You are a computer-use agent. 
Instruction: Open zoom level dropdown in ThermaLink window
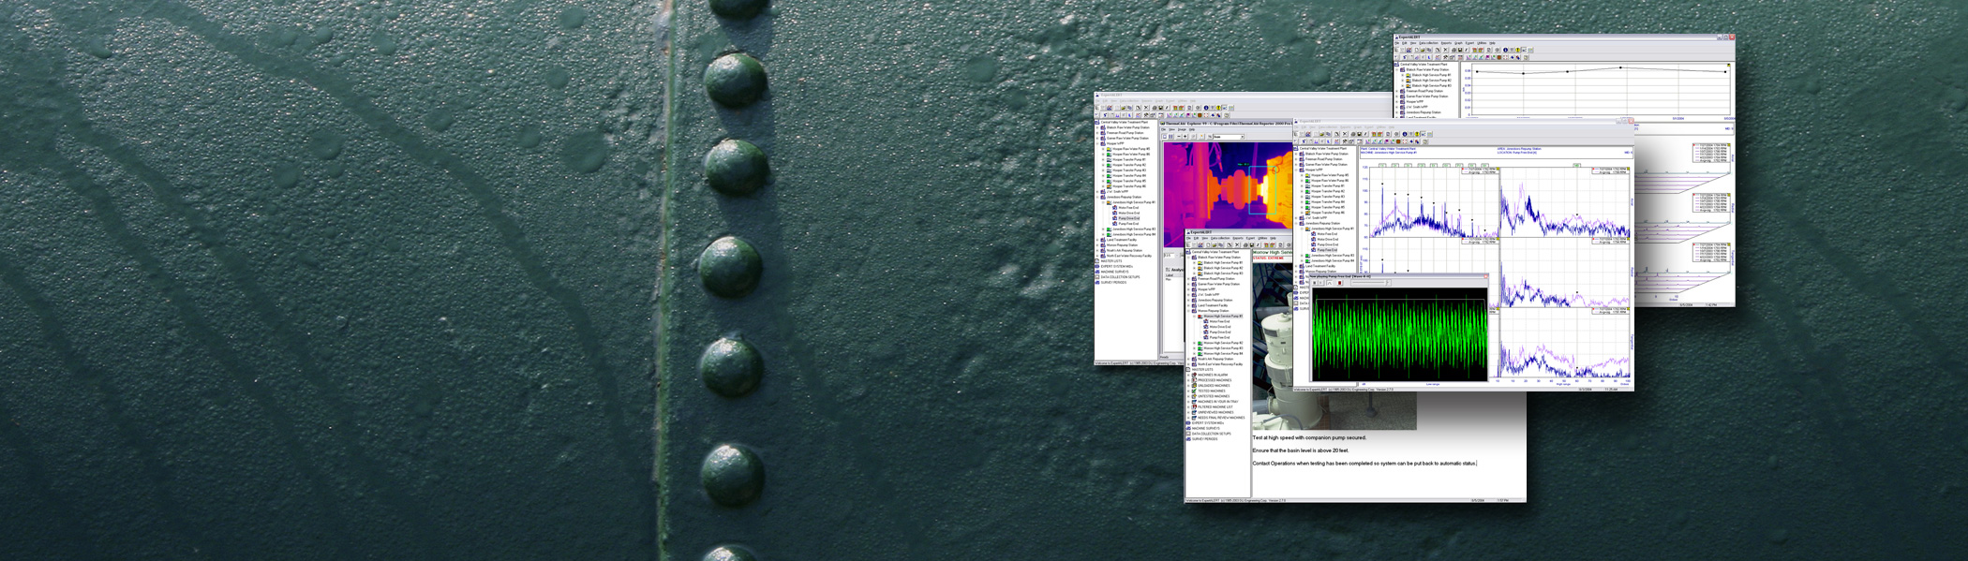point(1243,137)
